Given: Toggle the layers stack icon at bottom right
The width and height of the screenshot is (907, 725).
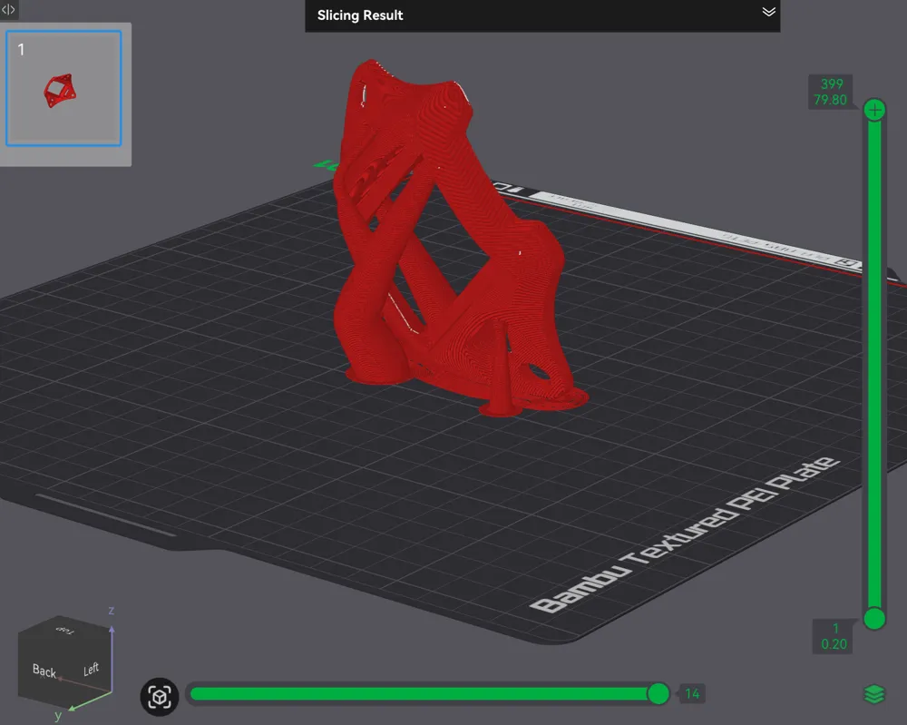Looking at the screenshot, I should click(874, 694).
